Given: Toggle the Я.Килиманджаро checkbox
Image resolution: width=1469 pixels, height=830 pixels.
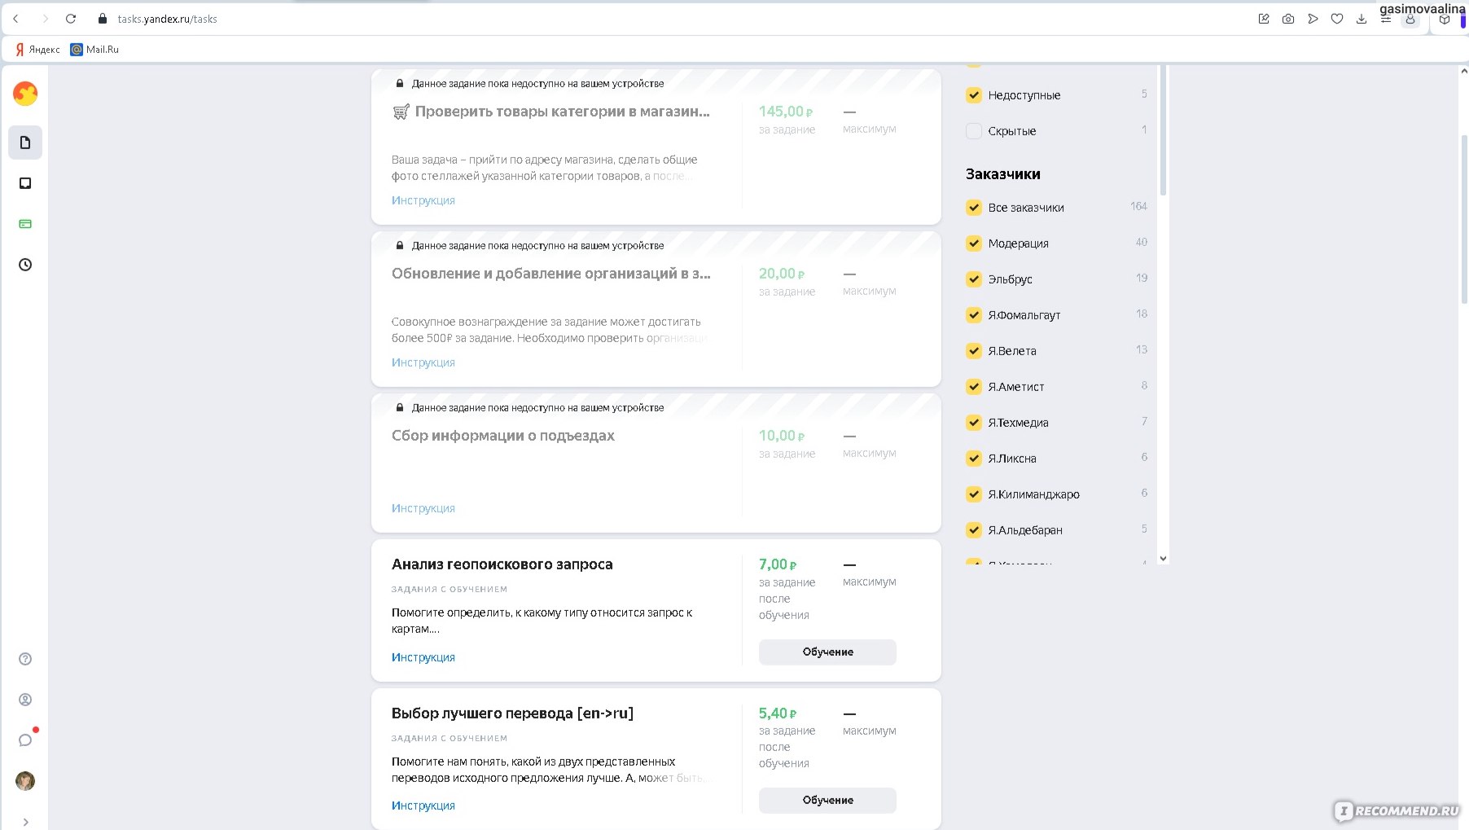Looking at the screenshot, I should pos(974,494).
